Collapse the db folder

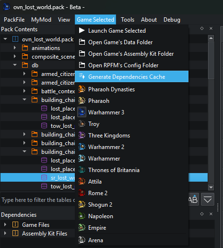pos(15,65)
